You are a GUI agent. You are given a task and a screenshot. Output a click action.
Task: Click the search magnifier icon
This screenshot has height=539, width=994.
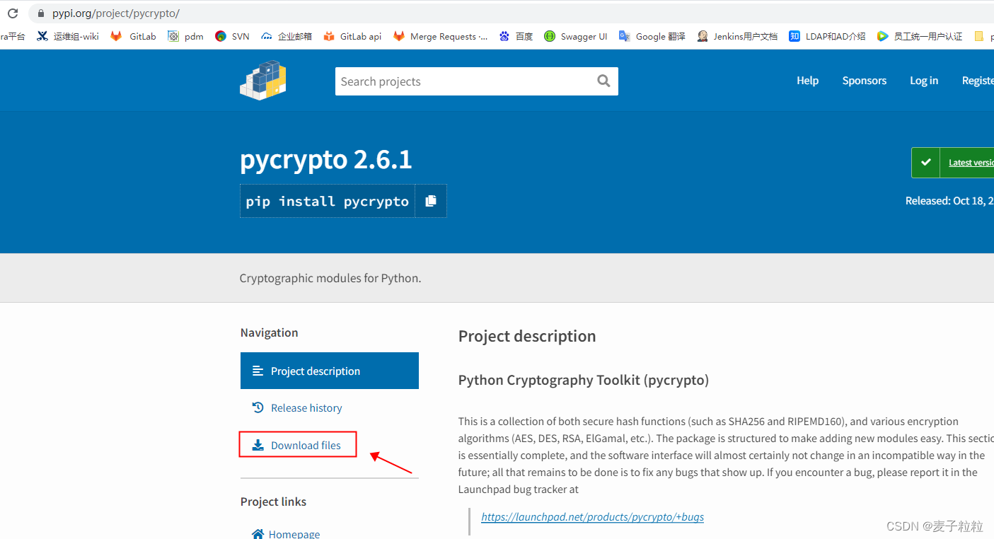[x=602, y=81]
